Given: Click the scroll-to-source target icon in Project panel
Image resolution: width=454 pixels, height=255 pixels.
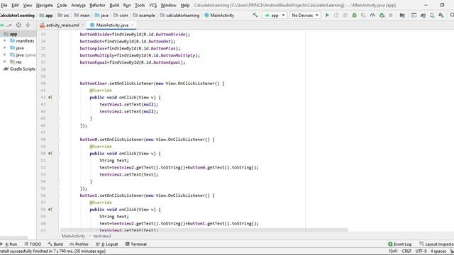Looking at the screenshot, I should tap(19, 25).
